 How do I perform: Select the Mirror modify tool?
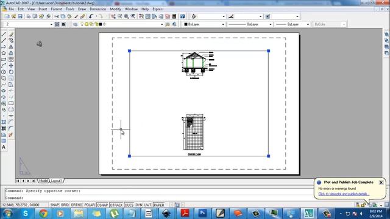tap(11, 47)
